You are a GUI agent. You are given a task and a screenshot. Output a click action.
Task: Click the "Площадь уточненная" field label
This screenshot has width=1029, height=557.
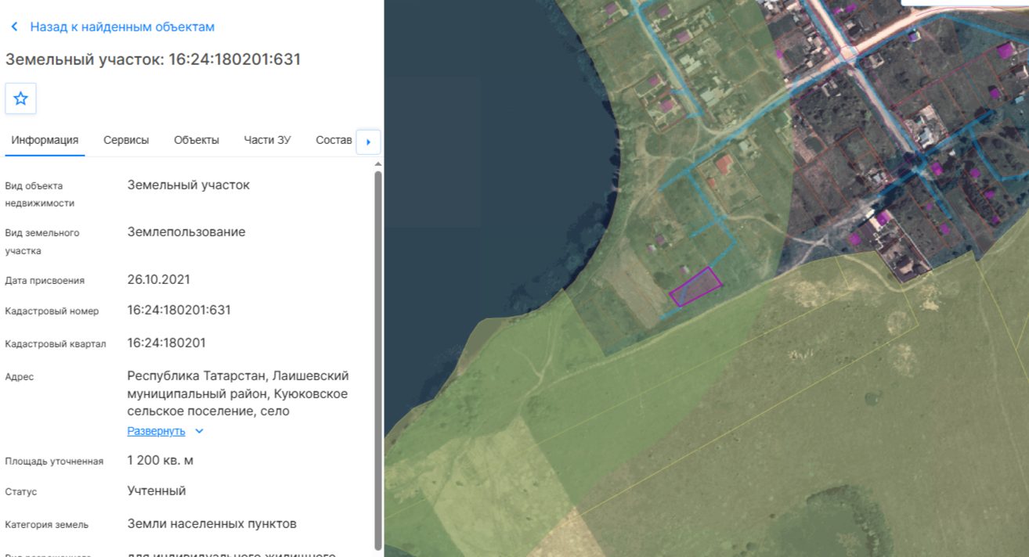[x=54, y=462]
